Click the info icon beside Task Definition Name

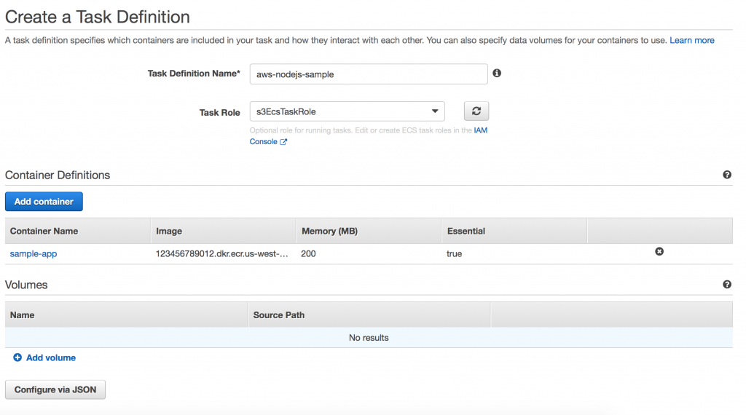coord(497,74)
